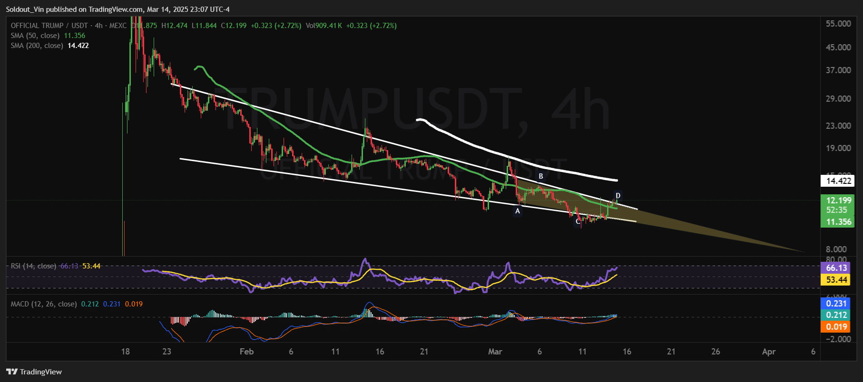Click the 37.000 price axis label
This screenshot has width=863, height=382.
[838, 70]
